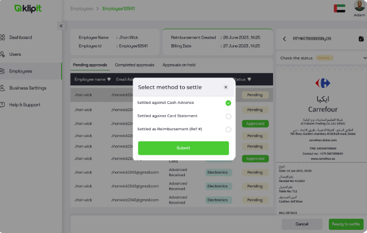The image size is (367, 233).
Task: Click the Business Settings person icon
Action: point(2,88)
